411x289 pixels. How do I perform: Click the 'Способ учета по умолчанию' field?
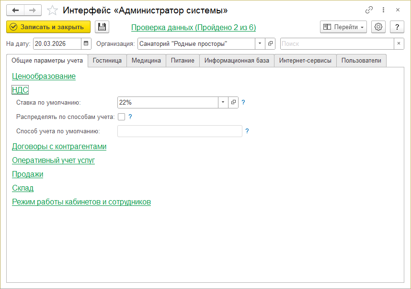pos(180,131)
